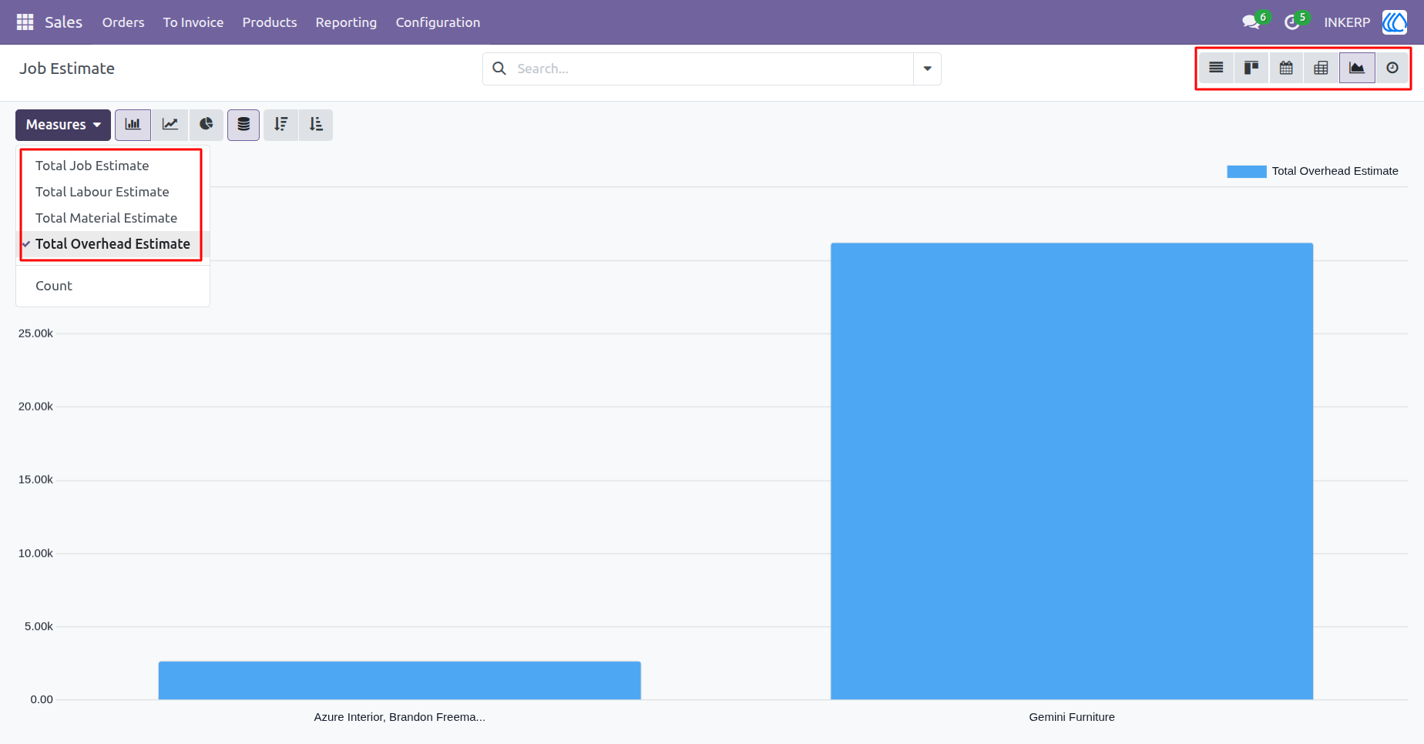Open the home apps grid menu
1424x744 pixels.
click(x=25, y=22)
